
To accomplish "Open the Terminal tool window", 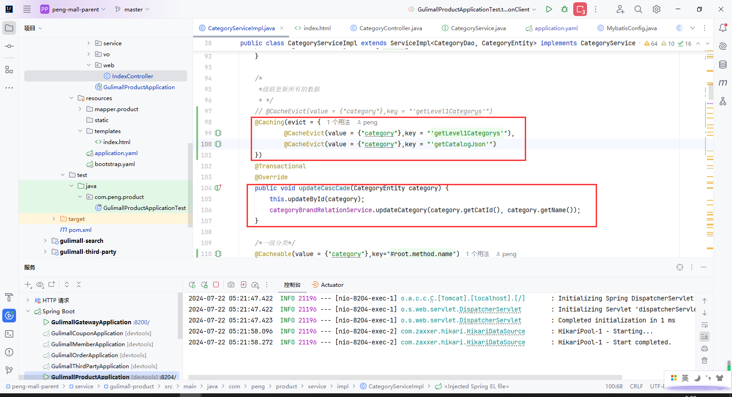I will click(x=9, y=334).
